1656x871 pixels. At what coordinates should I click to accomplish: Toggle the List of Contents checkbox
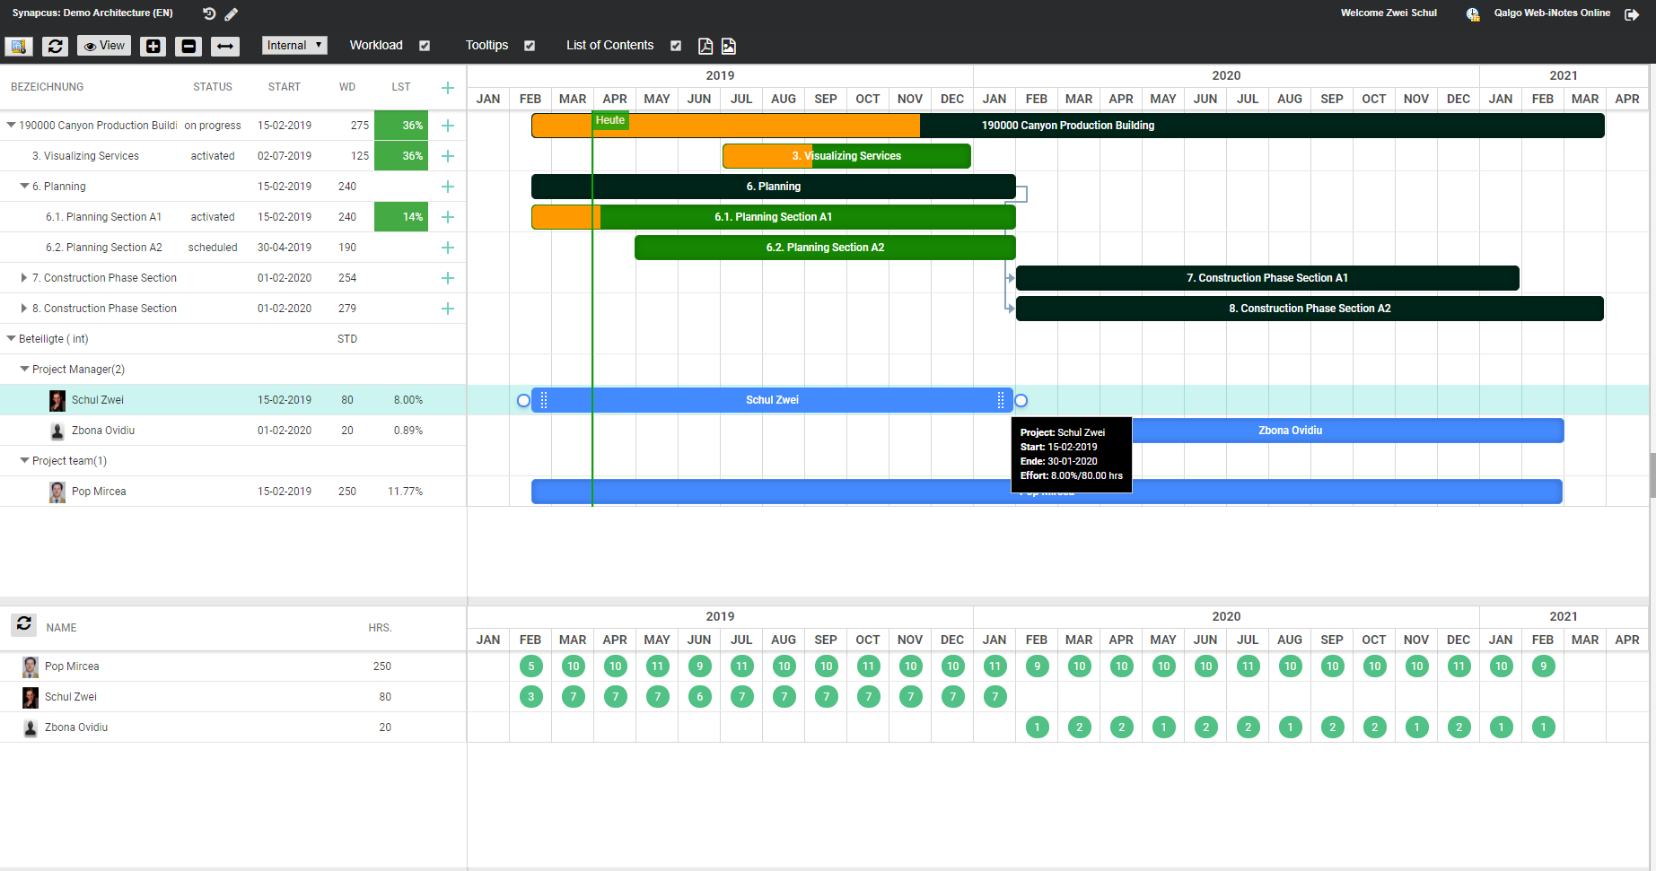click(676, 46)
